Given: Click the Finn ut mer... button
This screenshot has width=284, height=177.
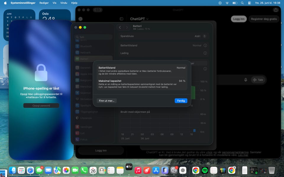Looking at the screenshot, I should point(106,101).
